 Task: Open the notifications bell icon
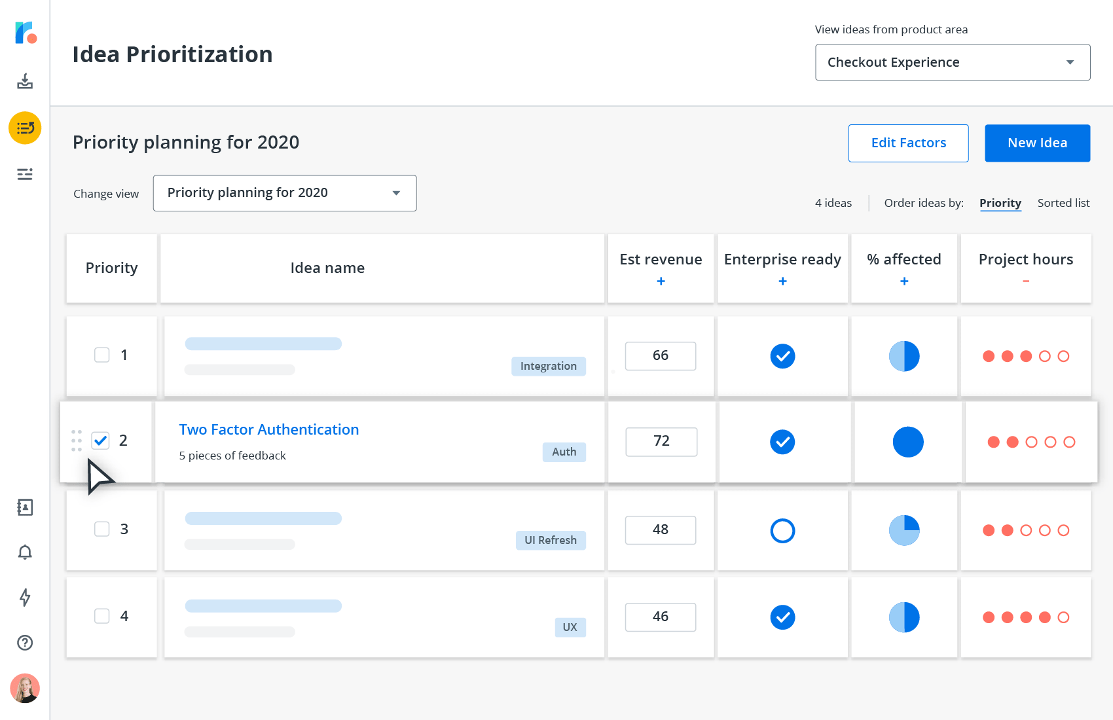tap(25, 552)
